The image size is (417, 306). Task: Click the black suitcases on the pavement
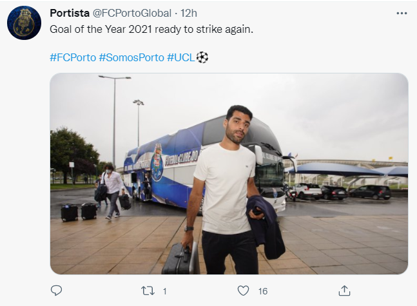79,211
